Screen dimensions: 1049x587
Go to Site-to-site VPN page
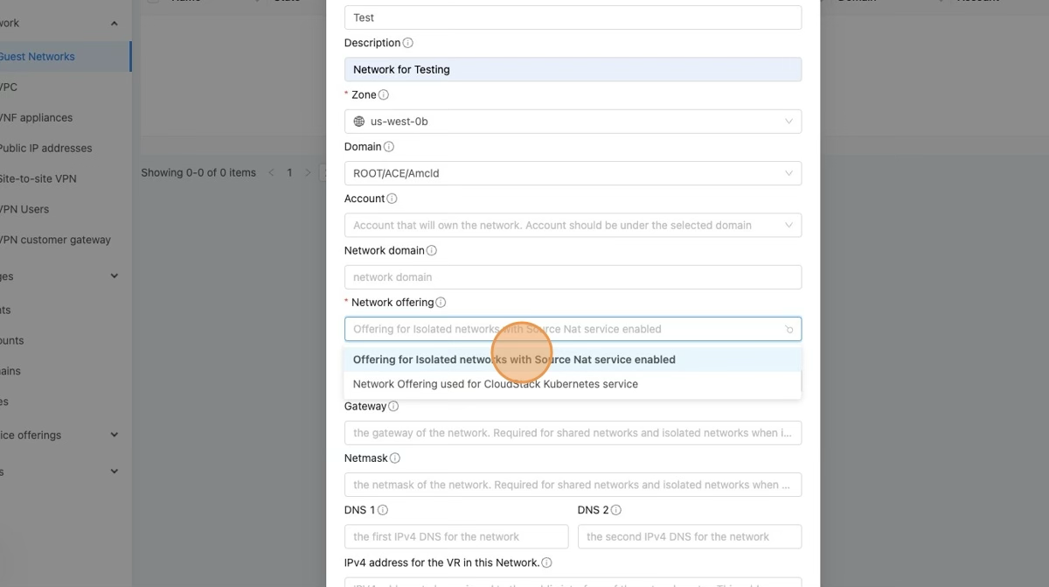coord(38,178)
